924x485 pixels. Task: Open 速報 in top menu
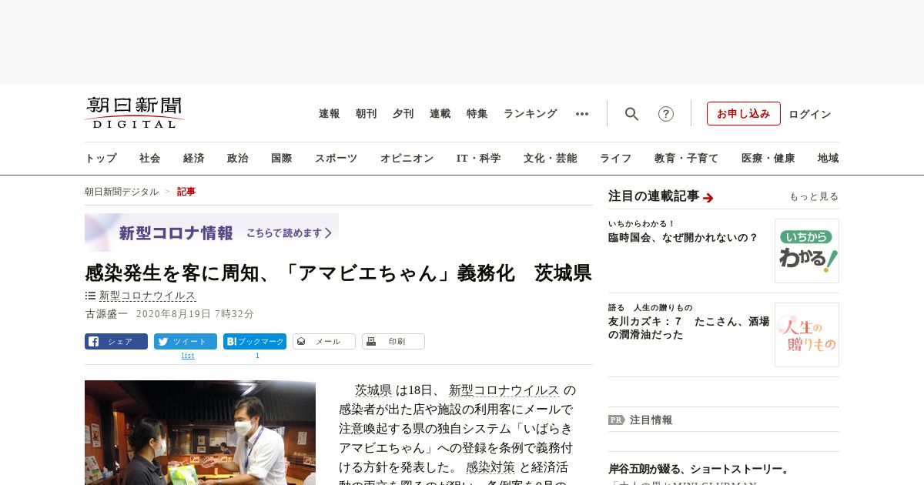(x=330, y=114)
